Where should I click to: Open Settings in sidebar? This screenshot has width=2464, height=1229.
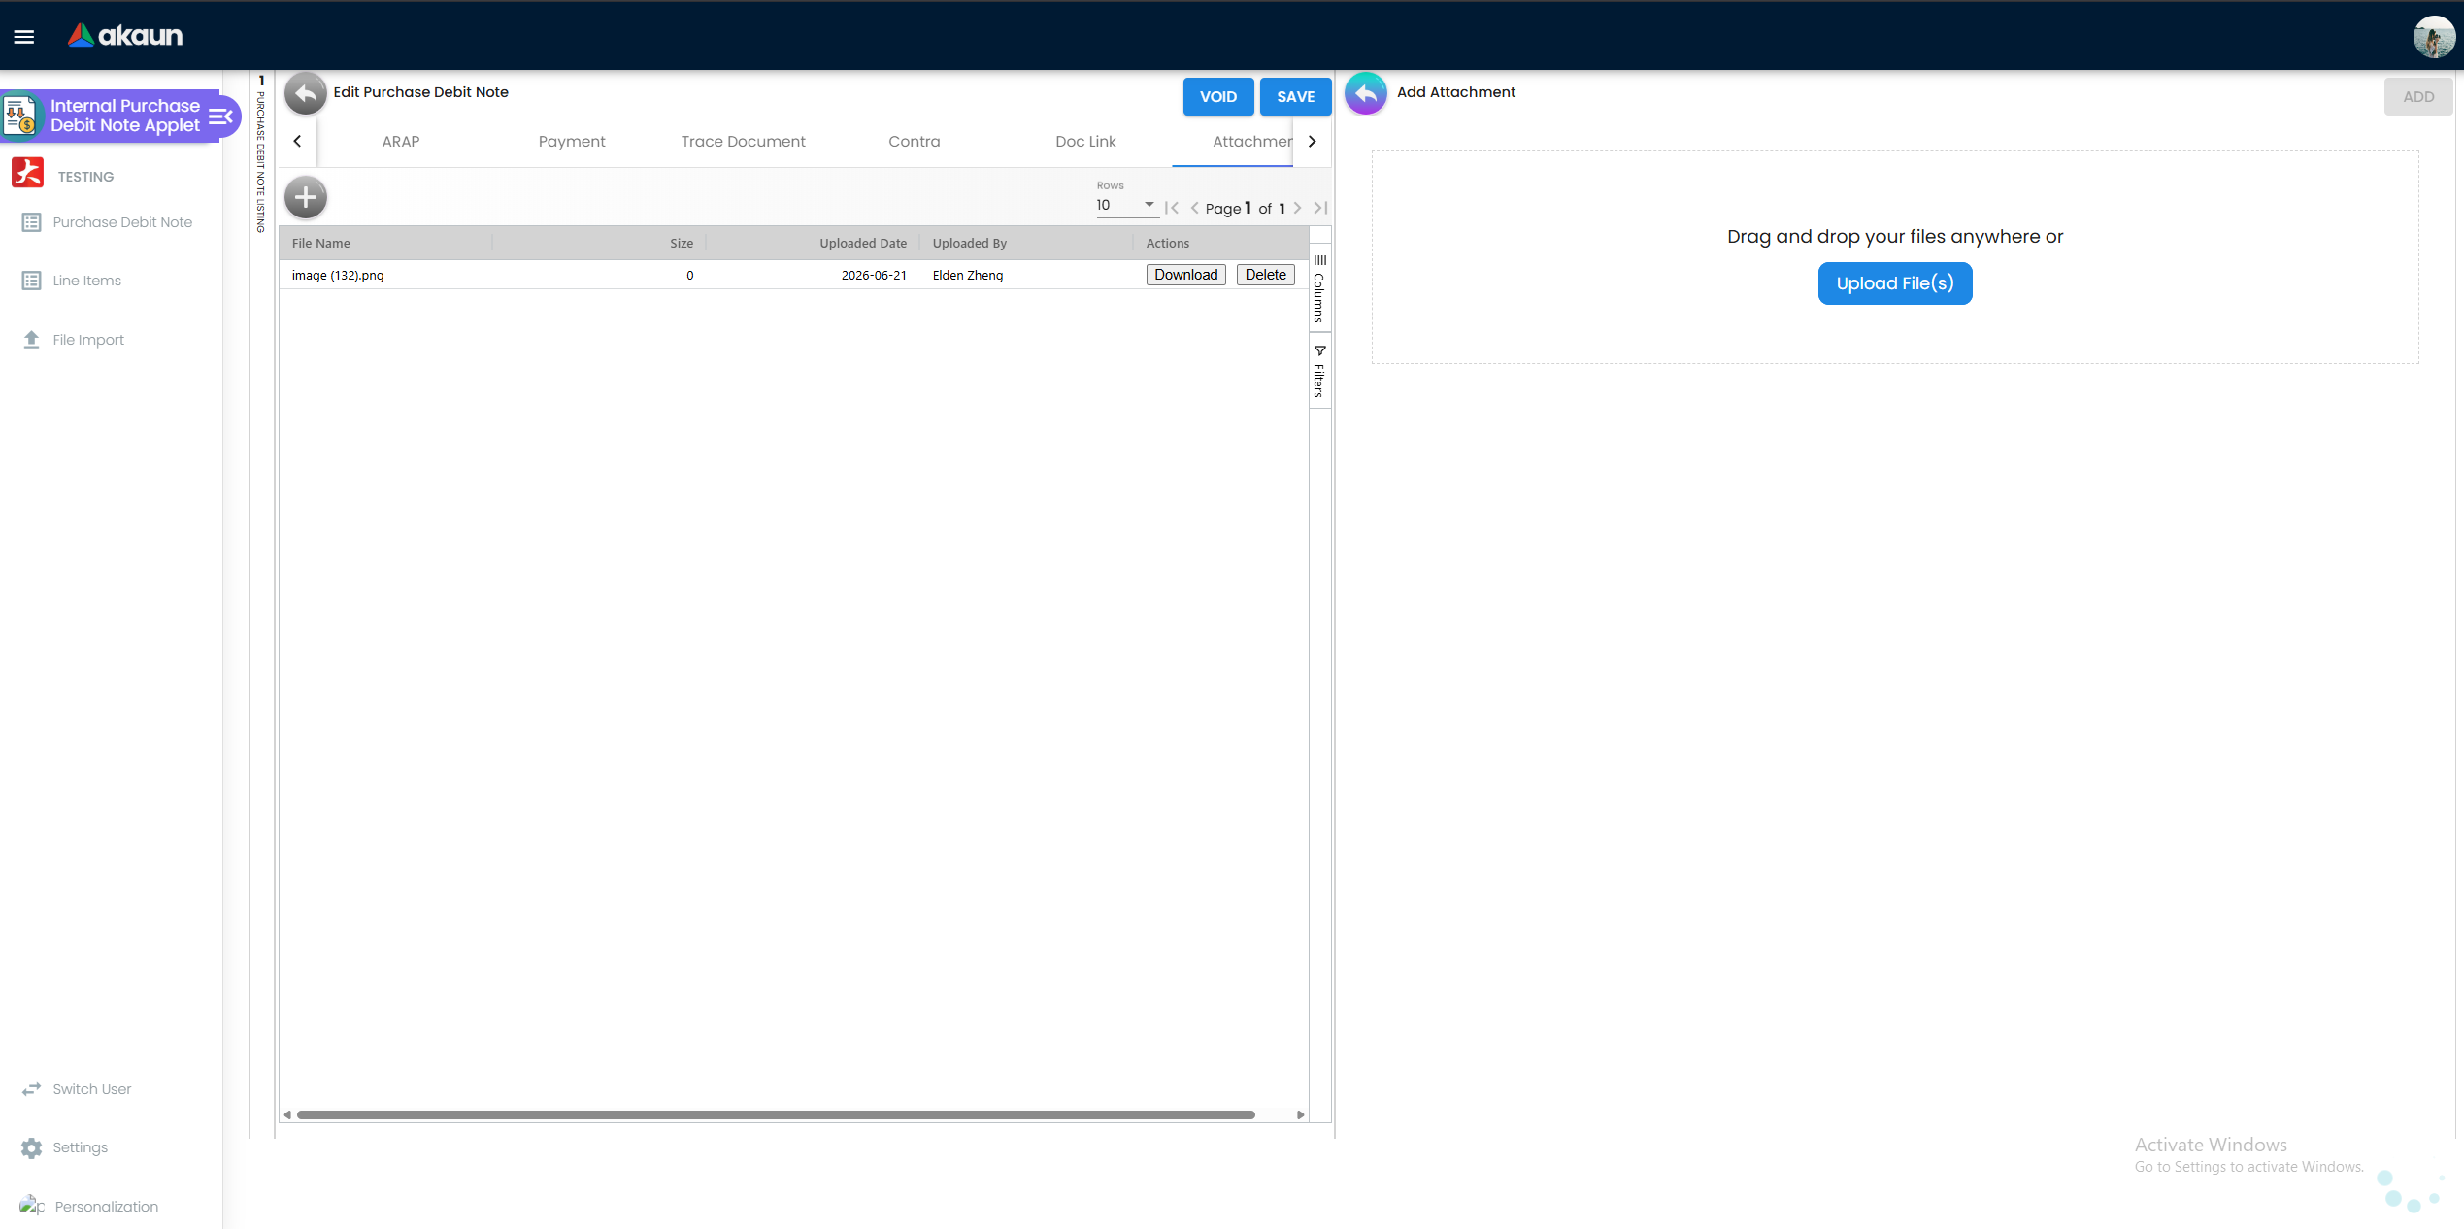[x=65, y=1147]
